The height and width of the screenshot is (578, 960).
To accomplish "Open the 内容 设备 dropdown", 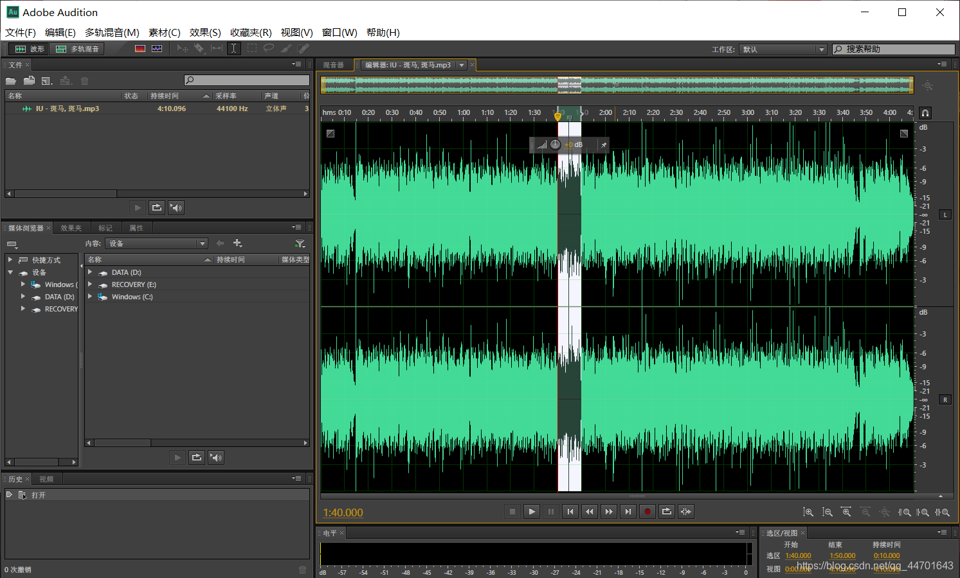I will tap(157, 243).
